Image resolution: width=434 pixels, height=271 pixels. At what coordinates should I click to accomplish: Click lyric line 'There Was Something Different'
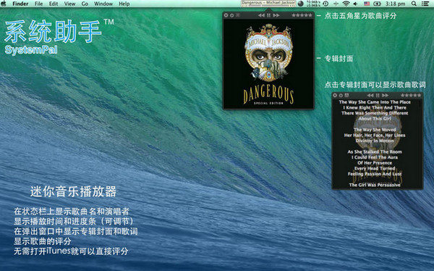(375, 113)
